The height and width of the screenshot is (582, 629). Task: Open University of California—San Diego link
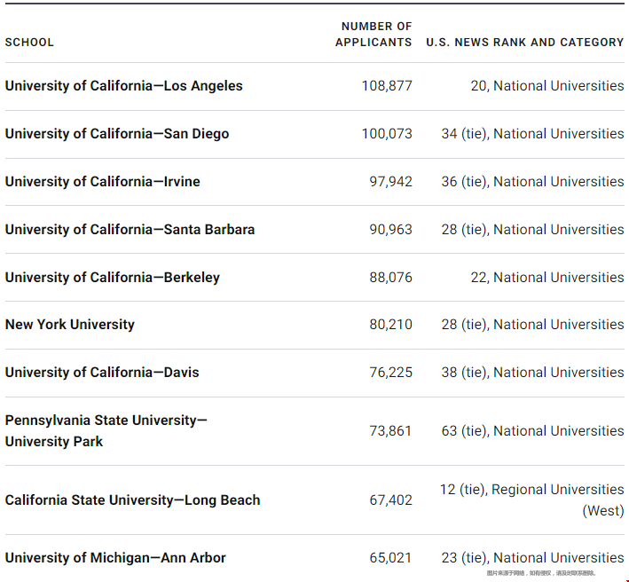[116, 134]
